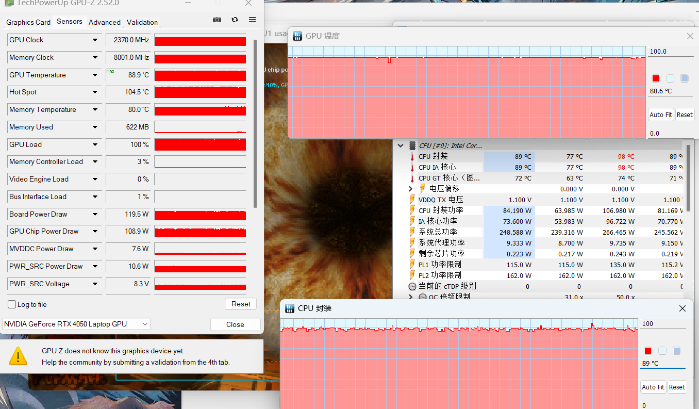Click Auto Fit in GPU 温度 graph
This screenshot has height=409, width=699.
click(660, 114)
